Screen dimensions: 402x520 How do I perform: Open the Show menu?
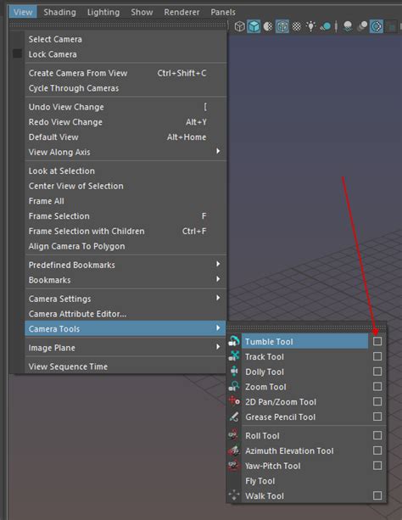[x=142, y=12]
